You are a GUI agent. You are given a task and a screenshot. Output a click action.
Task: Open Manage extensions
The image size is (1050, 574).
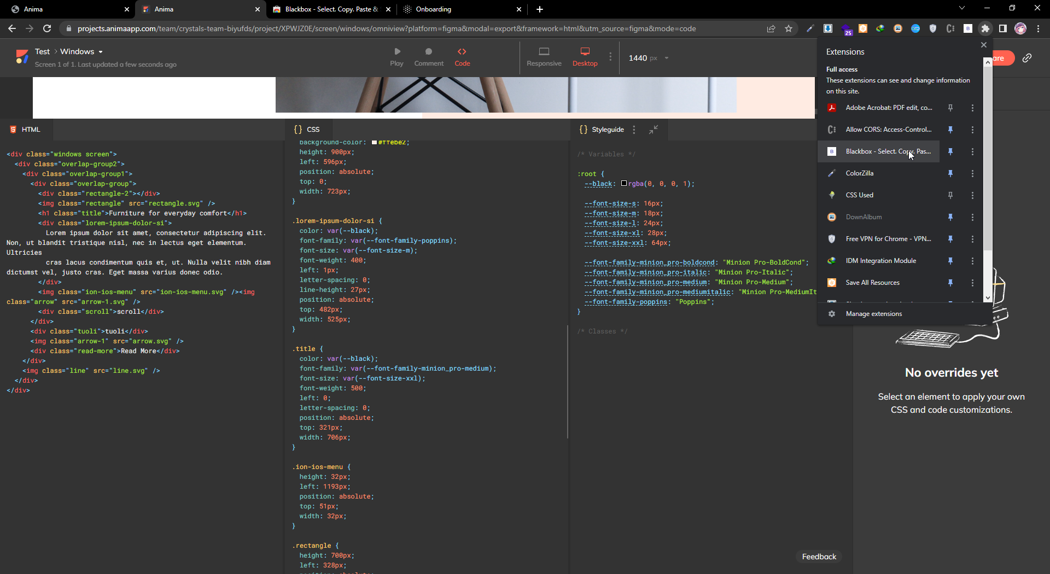[873, 314]
